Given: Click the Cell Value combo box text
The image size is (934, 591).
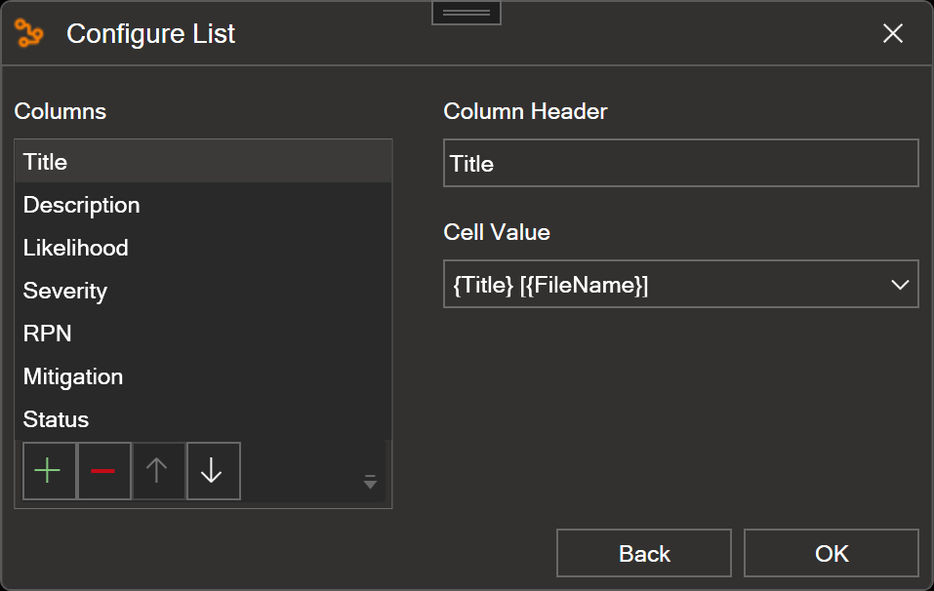Looking at the screenshot, I should pyautogui.click(x=549, y=285).
